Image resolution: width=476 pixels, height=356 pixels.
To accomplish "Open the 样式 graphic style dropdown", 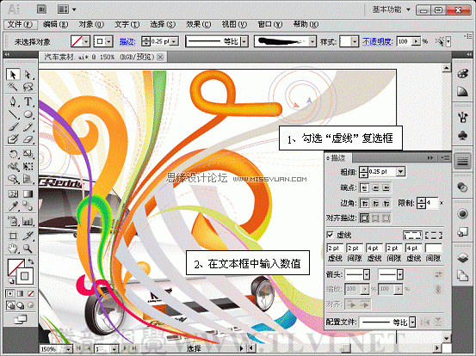I will [355, 41].
